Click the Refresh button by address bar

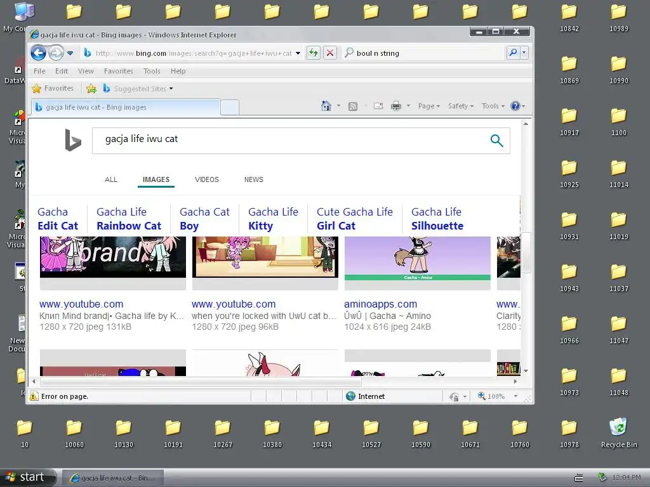pos(314,53)
